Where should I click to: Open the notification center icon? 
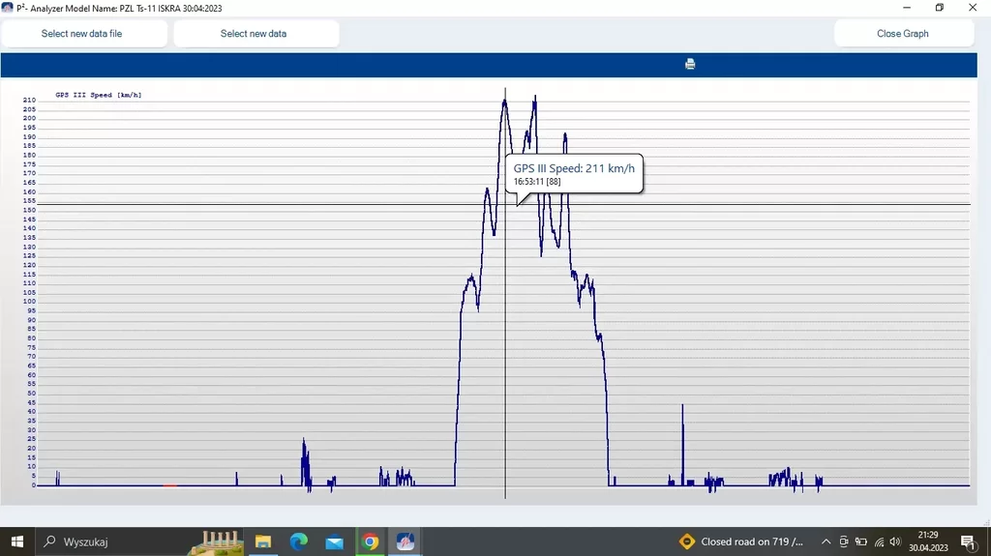tap(967, 541)
